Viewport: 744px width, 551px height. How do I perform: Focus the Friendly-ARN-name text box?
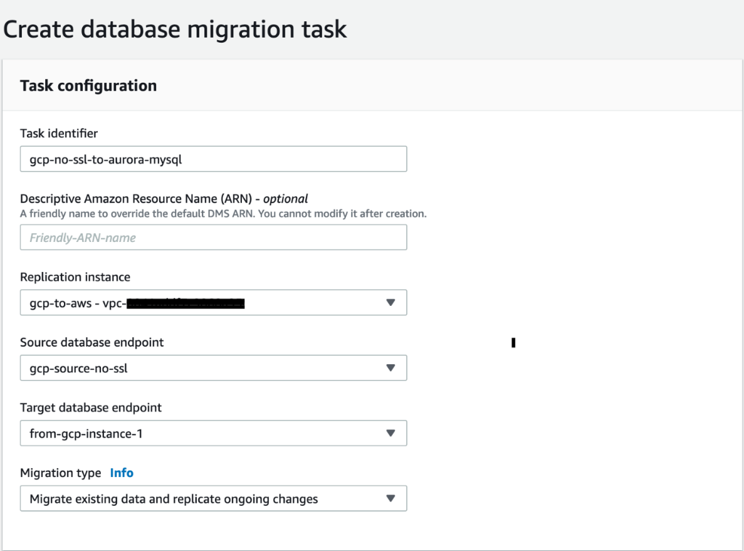[213, 238]
